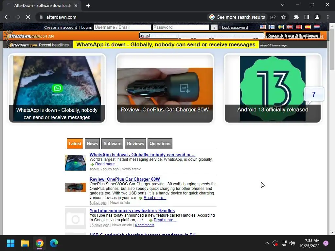Open YouTube announces new feature: Handles

132,211
